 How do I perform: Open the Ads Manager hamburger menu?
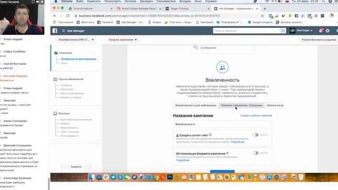(63, 31)
